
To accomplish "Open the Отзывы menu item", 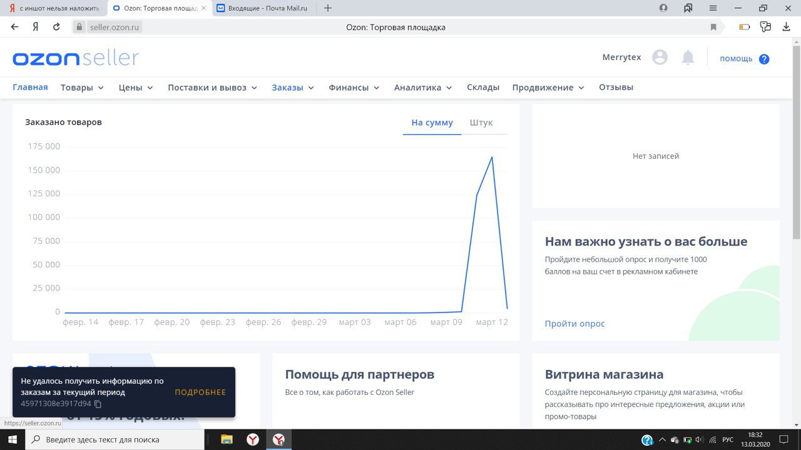I will [616, 87].
